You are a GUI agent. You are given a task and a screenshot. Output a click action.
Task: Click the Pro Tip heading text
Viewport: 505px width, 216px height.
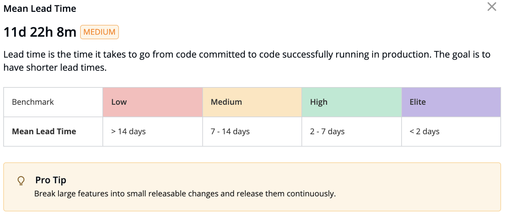(50, 180)
